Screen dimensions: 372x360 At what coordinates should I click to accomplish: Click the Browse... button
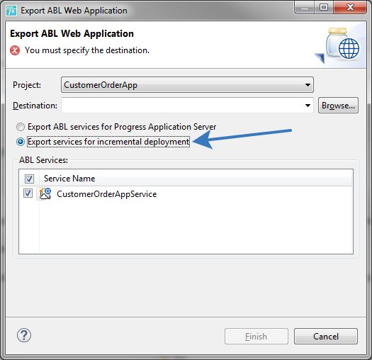[x=338, y=106]
